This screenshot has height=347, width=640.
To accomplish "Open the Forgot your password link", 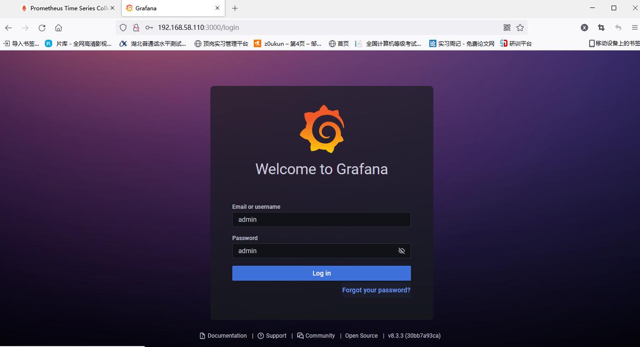I will pos(376,290).
